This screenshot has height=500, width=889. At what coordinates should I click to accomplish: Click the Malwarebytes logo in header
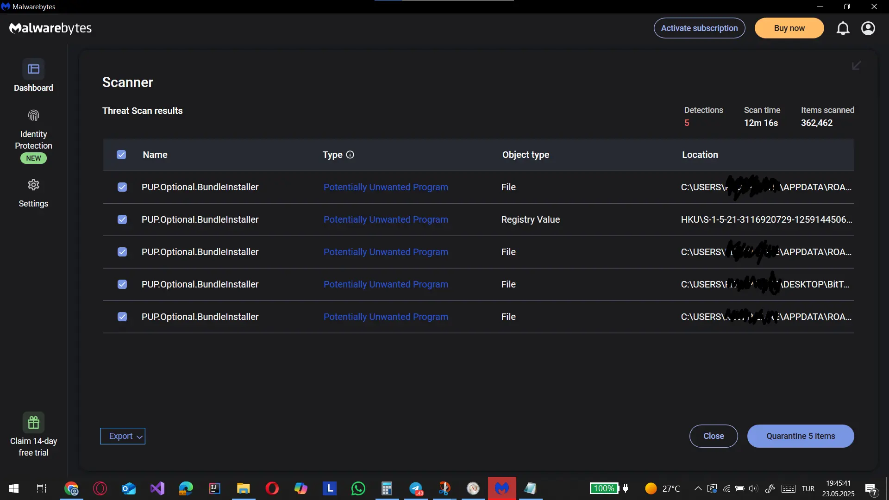[50, 28]
